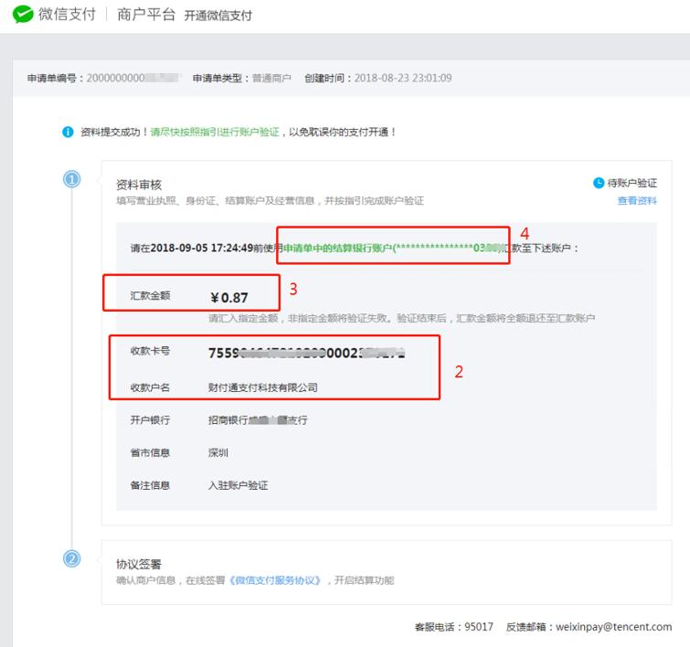Click the feedback email weixinpay@tencent.com

614,627
